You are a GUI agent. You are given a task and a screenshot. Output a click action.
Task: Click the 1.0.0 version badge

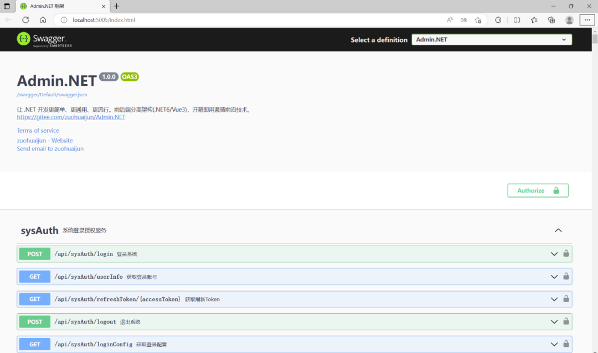pos(109,76)
